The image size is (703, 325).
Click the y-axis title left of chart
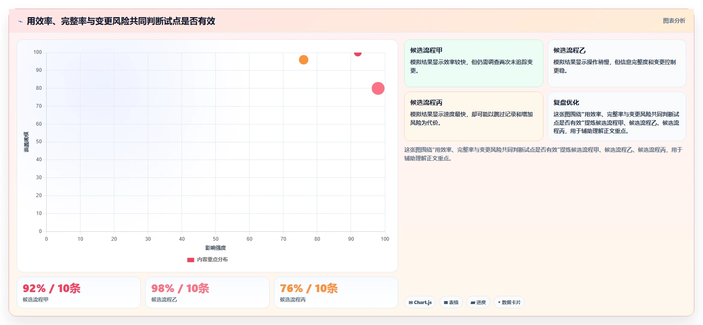(26, 142)
